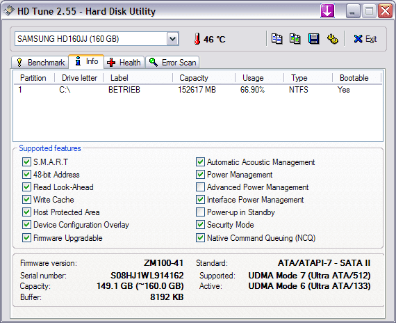Toggle the Native Command Queuing (NCQ) checkbox
Viewport: 396px width, 323px height.
[x=200, y=238]
